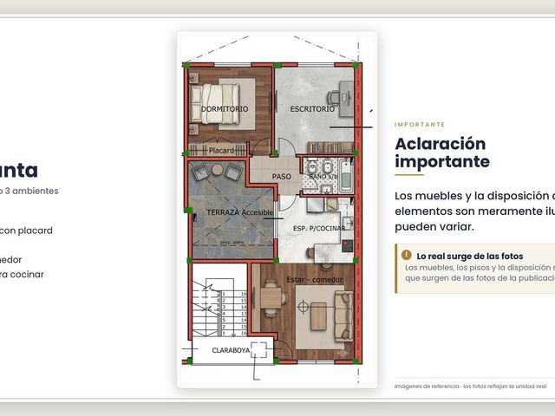The width and height of the screenshot is (555, 416).
Task: Click the 'Los muebles y la disposición' paragraph
Action: click(x=474, y=211)
